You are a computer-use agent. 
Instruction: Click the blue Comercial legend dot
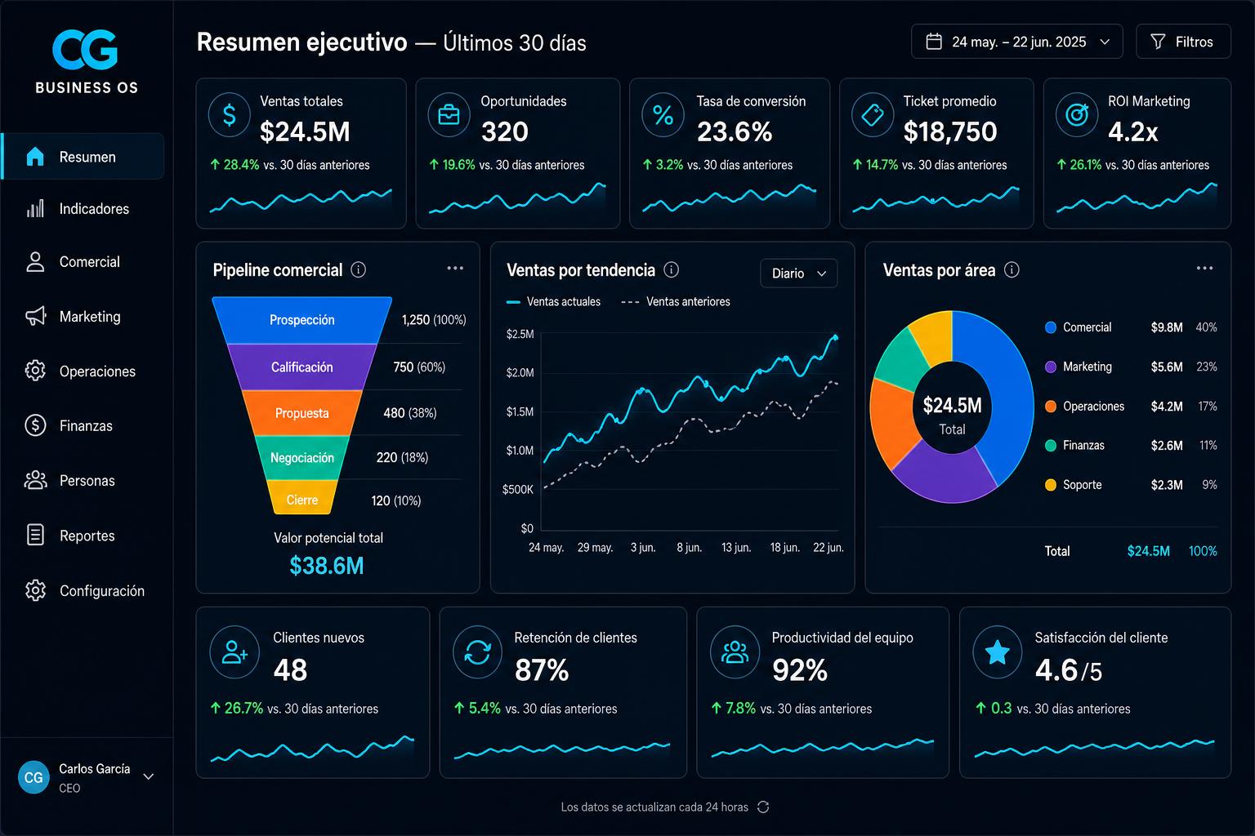point(1051,327)
